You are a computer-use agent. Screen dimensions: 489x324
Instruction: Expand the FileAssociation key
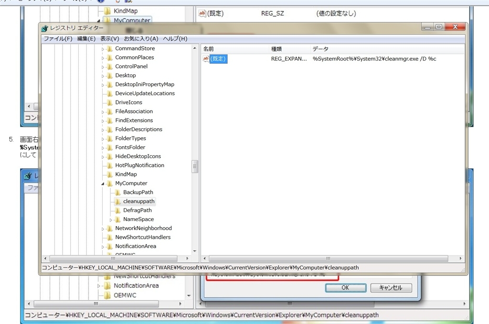(103, 112)
